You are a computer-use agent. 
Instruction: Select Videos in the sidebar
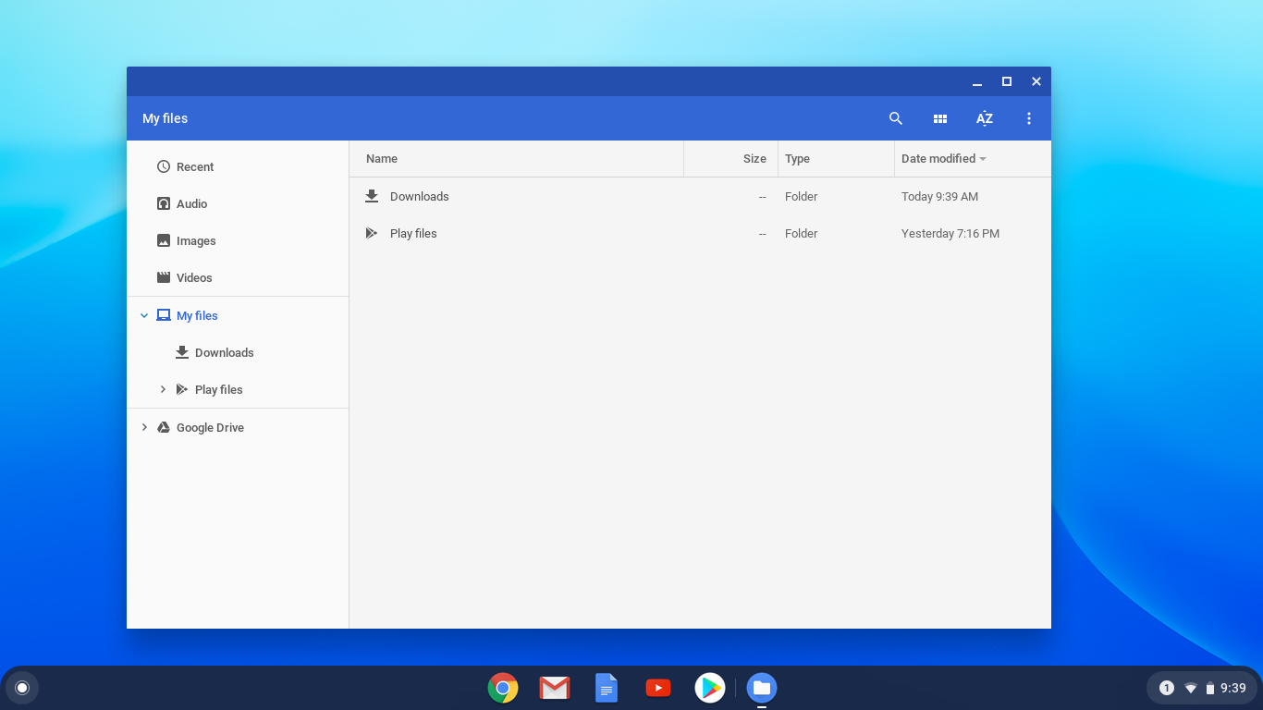coord(238,277)
